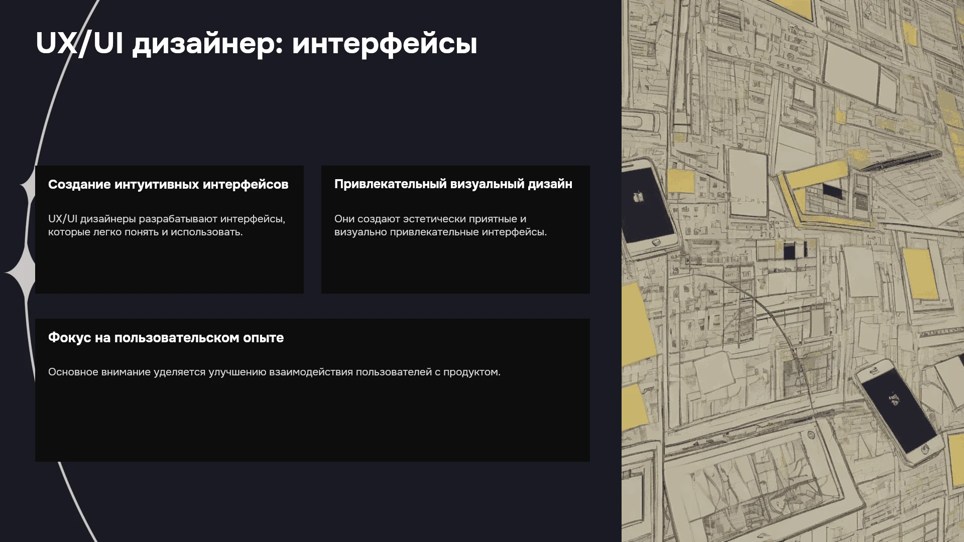This screenshot has width=964, height=542.
Task: Click the paragraph Они создают эстетически приятные
Action: click(440, 225)
